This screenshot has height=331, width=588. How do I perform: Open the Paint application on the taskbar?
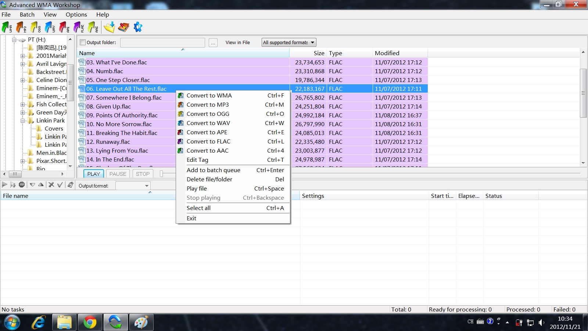tap(141, 323)
